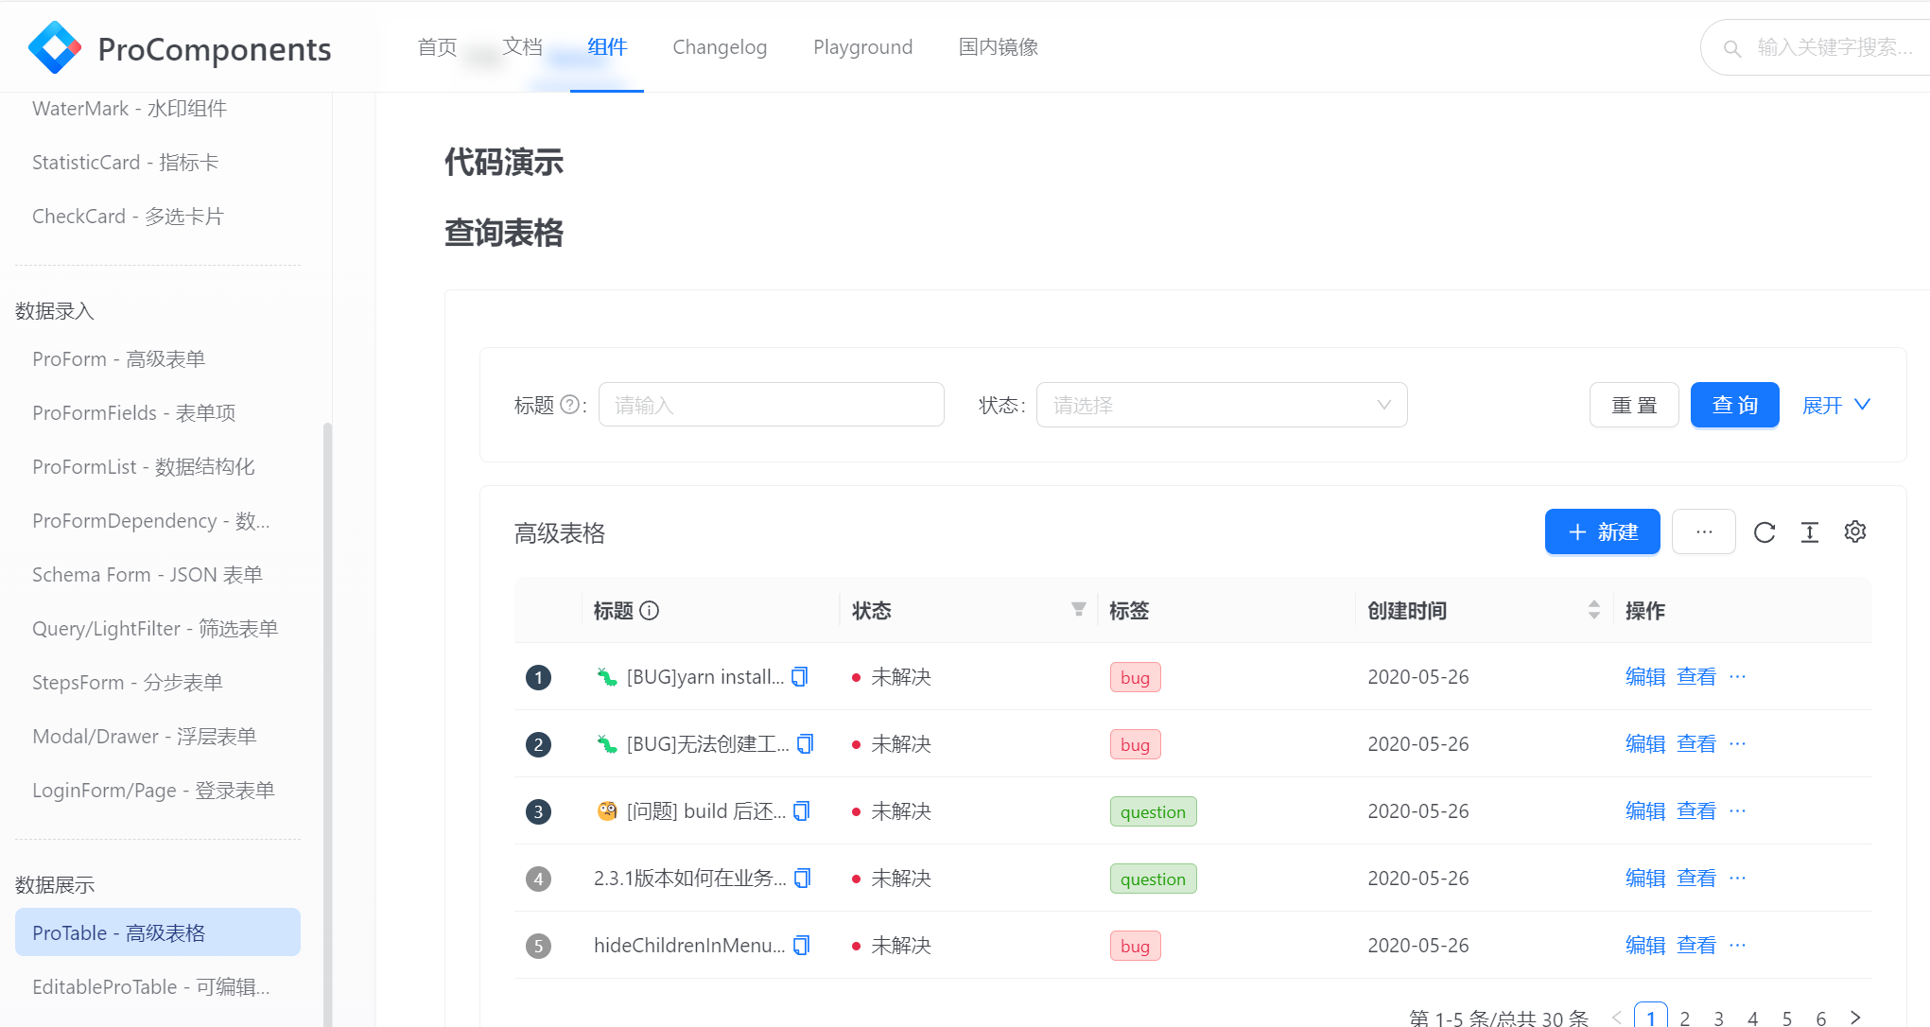This screenshot has height=1027, width=1930.
Task: Select 组件 top navigation tab
Action: [x=607, y=47]
